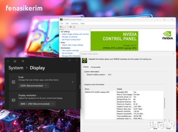
Task: Click the Scale icon in Display settings
Action: (x=14, y=82)
